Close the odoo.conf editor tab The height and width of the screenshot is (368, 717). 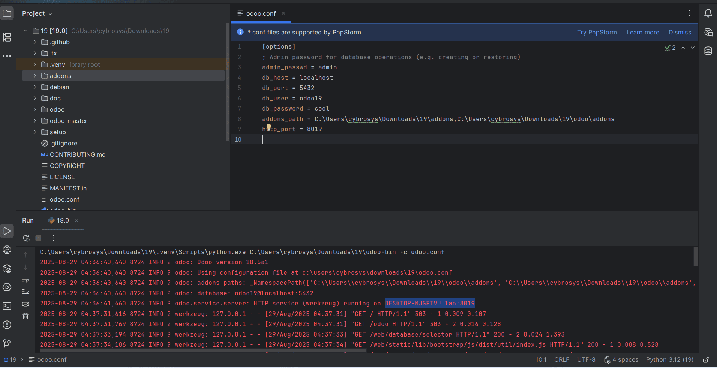coord(283,13)
